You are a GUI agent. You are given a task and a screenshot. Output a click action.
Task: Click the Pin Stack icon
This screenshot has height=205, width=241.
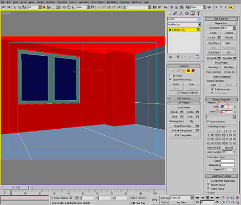coord(171,57)
